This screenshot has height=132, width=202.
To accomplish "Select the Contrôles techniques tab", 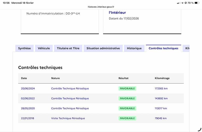I will click(163, 48).
